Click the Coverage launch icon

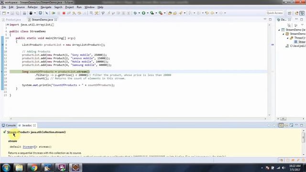pyautogui.click(x=152, y=13)
